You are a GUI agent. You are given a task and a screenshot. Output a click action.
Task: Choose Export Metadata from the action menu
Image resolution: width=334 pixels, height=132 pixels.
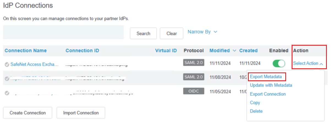[x=266, y=77]
